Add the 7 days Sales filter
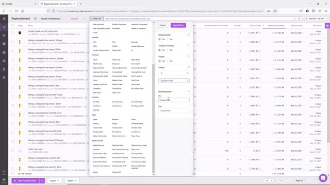This screenshot has width=330, height=185. click(97, 128)
